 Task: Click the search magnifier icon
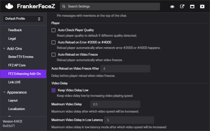click(x=65, y=7)
